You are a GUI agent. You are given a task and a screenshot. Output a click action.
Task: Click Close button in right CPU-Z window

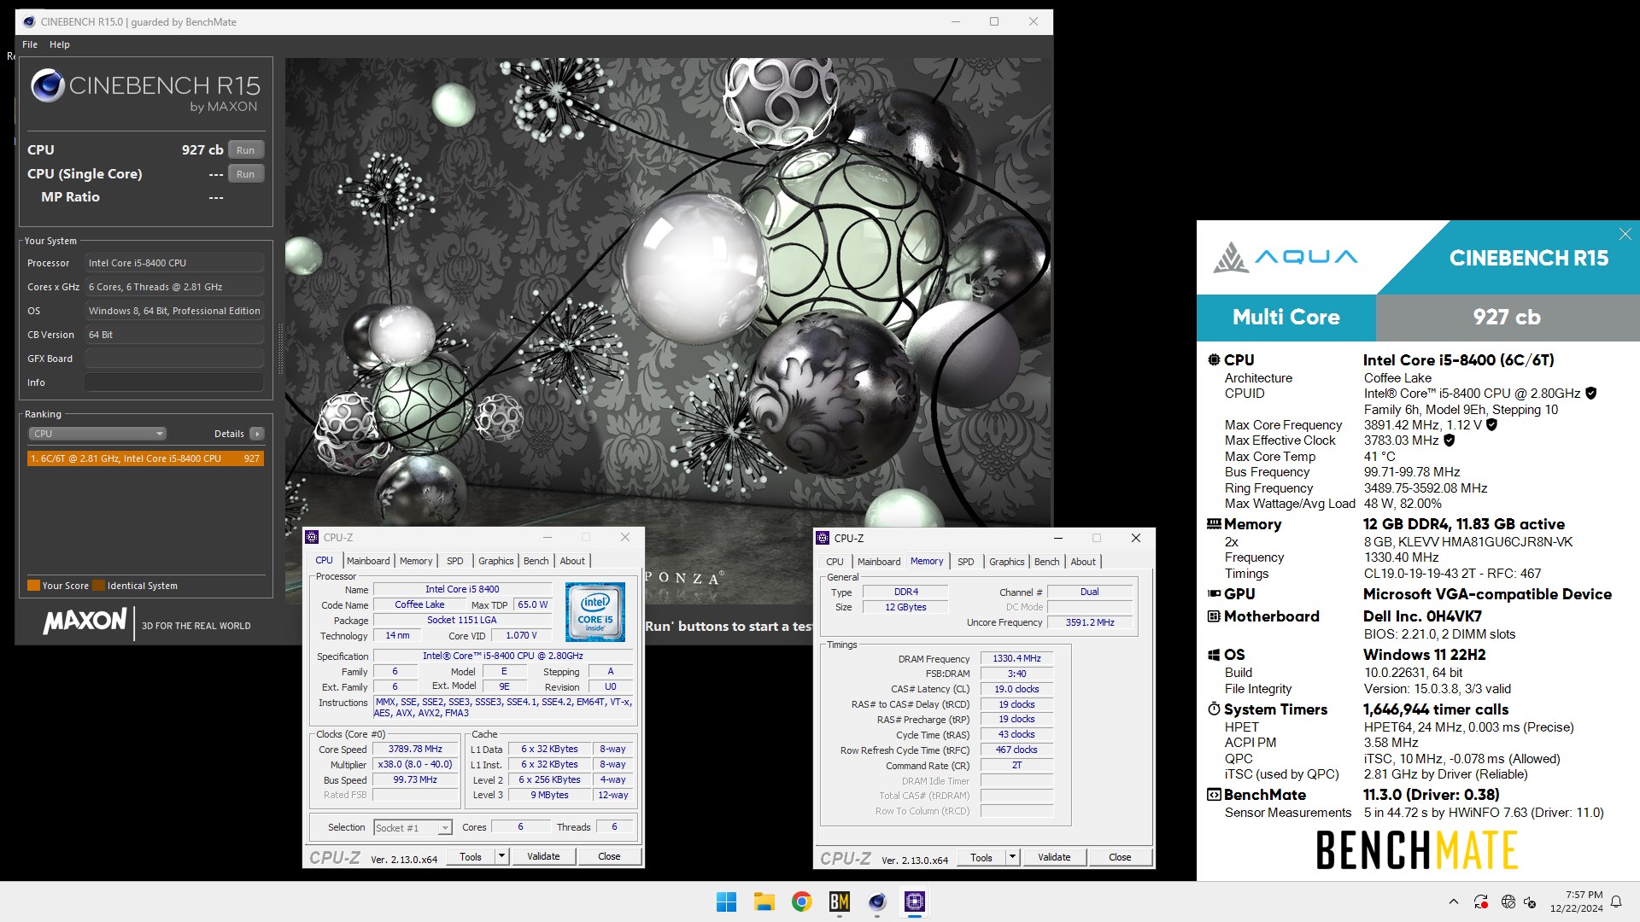pyautogui.click(x=1120, y=858)
